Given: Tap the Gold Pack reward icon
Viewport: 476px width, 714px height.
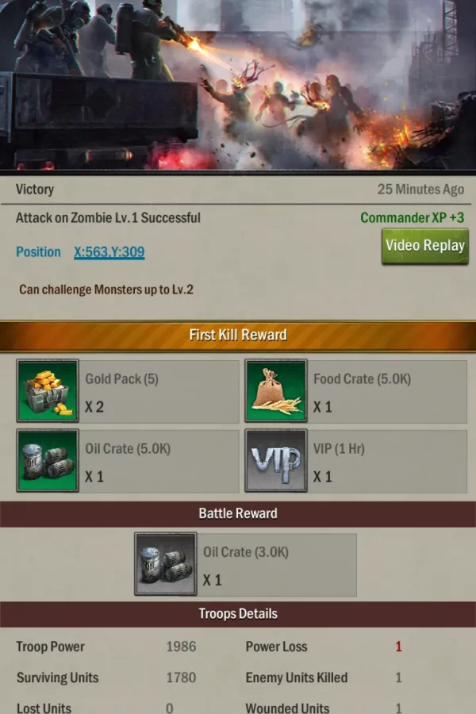Looking at the screenshot, I should click(48, 390).
